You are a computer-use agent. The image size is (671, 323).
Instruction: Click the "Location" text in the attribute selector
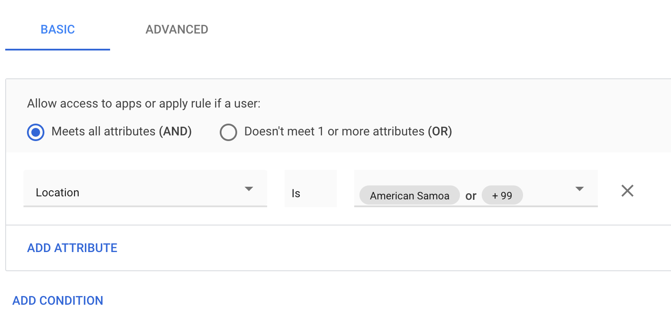point(58,193)
